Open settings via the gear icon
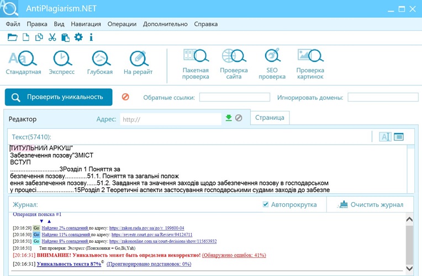The height and width of the screenshot is (276, 422). (78, 37)
